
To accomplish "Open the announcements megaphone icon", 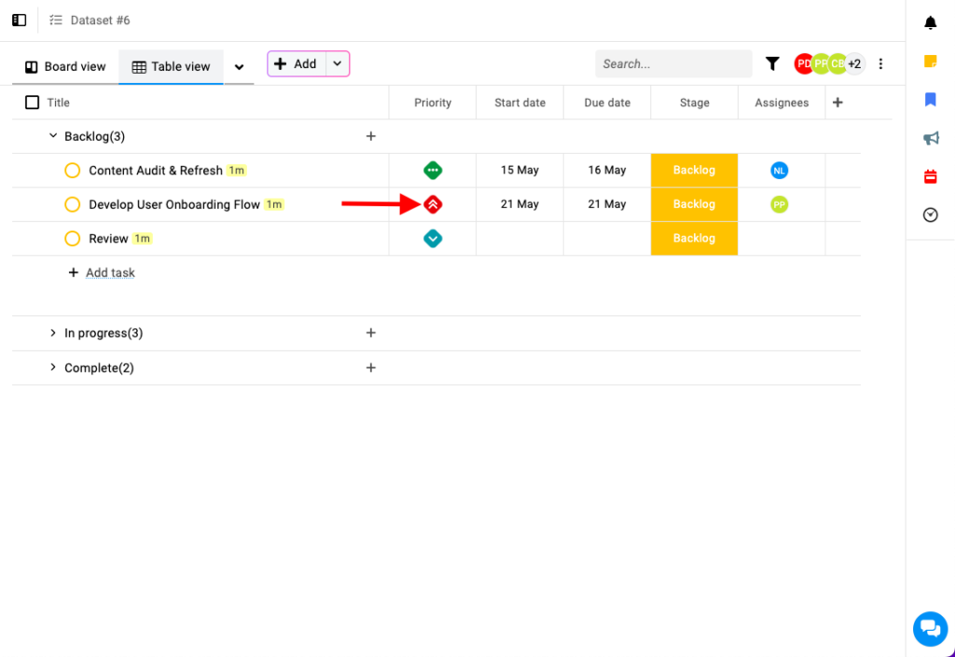I will pos(930,138).
